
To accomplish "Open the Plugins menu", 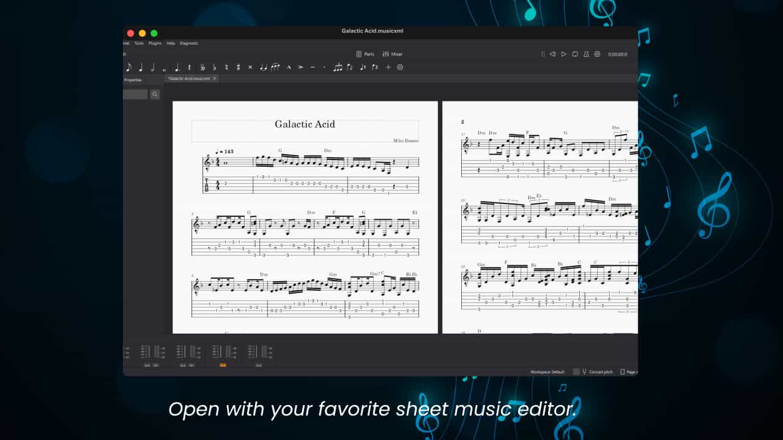I will (155, 43).
